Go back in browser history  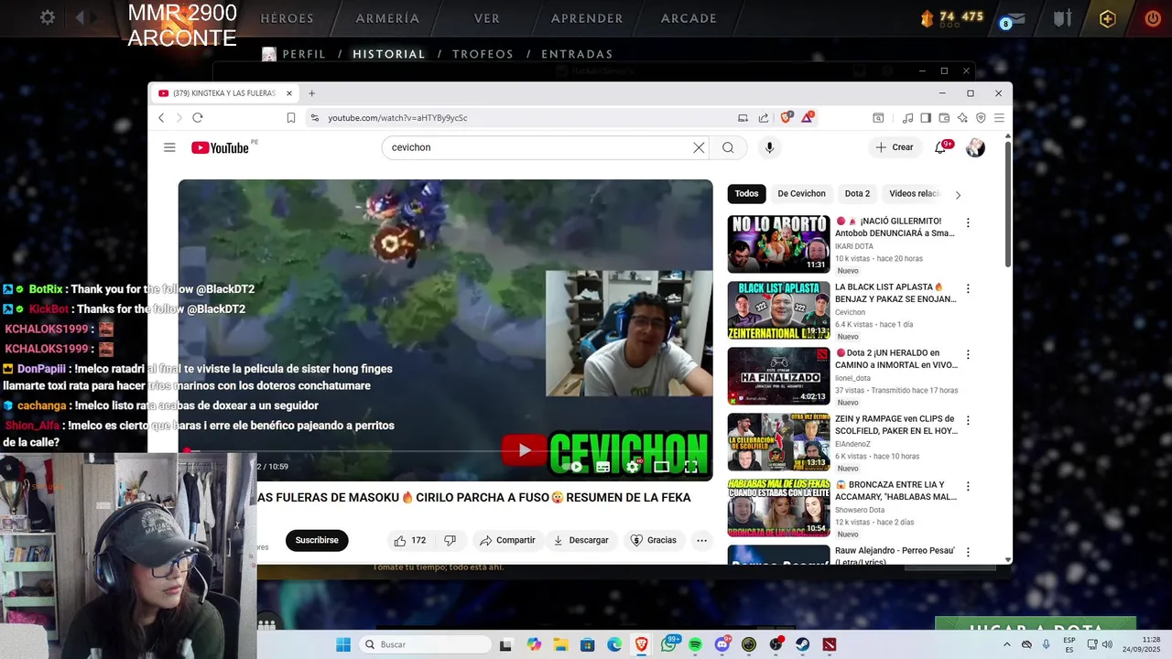[161, 117]
